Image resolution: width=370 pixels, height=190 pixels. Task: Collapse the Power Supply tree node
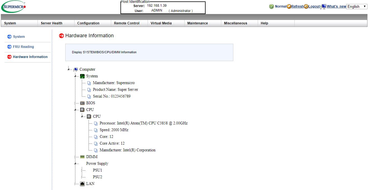click(x=75, y=163)
